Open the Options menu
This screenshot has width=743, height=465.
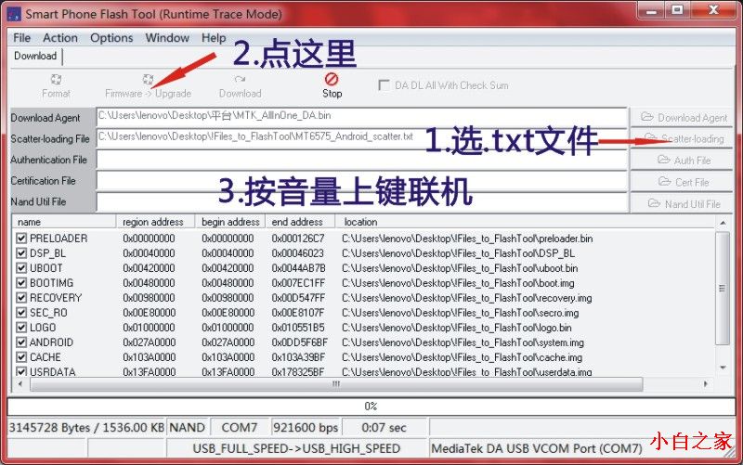[111, 38]
